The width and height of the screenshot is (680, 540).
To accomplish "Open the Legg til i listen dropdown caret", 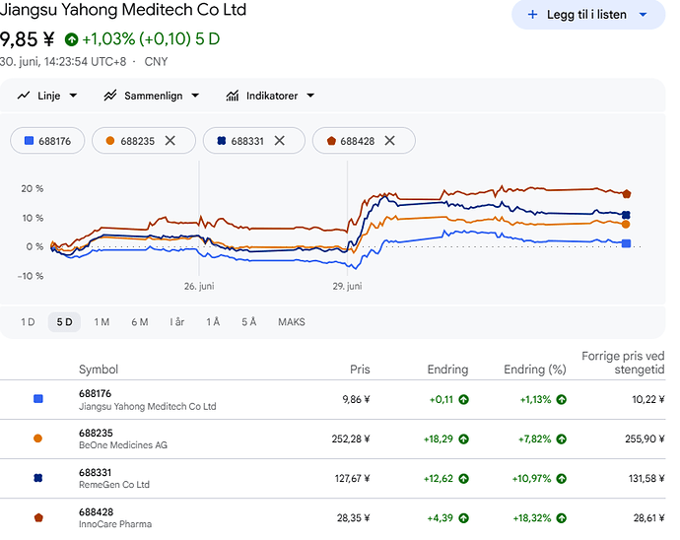I will point(644,15).
